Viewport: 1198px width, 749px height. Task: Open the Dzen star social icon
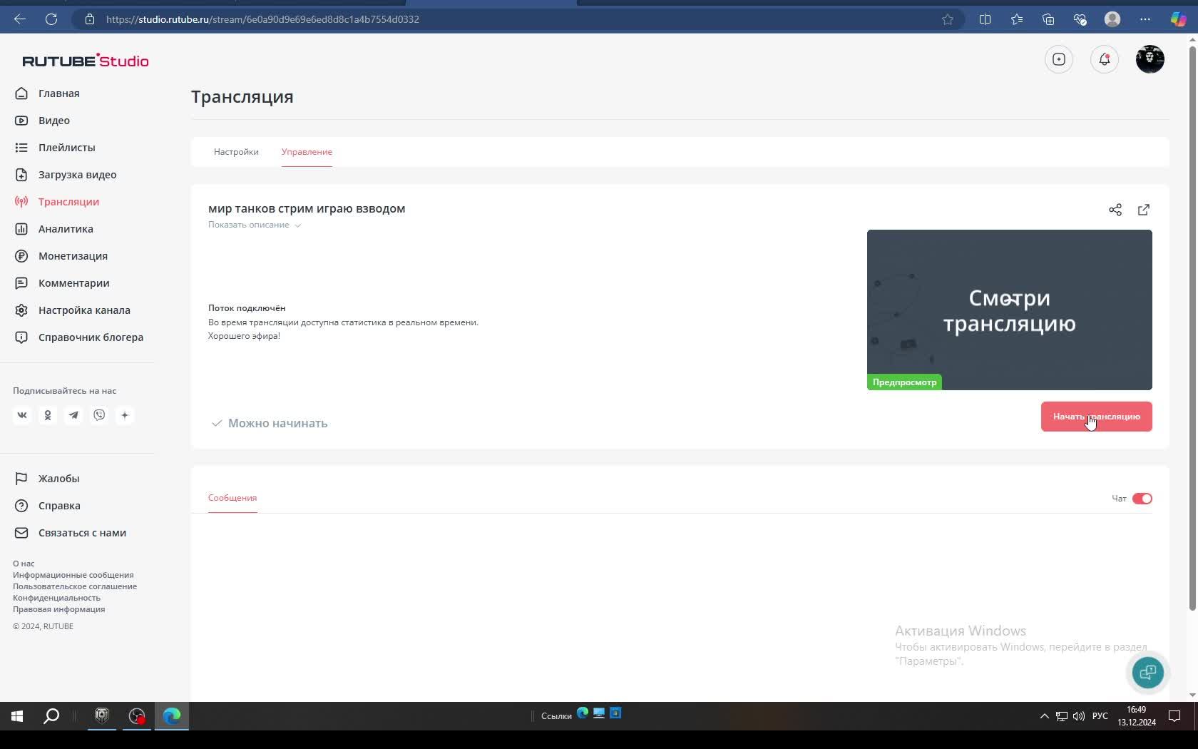coord(125,415)
